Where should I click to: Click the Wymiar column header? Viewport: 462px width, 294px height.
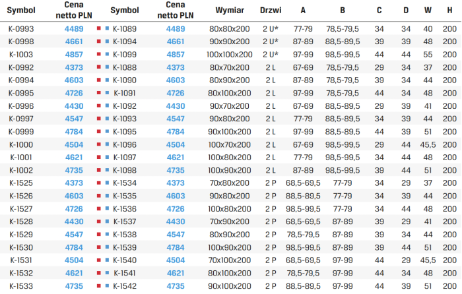click(x=230, y=11)
